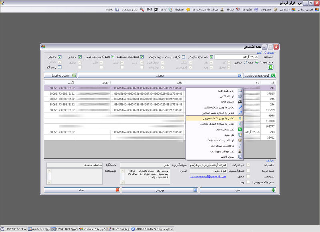Screen dimensions: 320x232
Task: Click mobile icon for تماس با شماره موبایل انتخابی
Action: pos(240,124)
